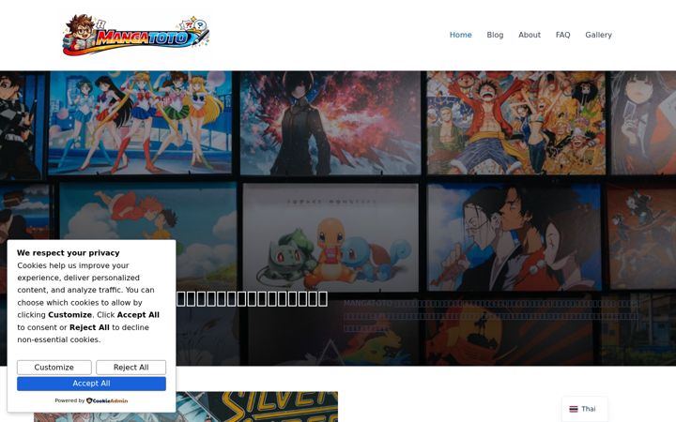
Task: Accept all cookies
Action: point(91,384)
